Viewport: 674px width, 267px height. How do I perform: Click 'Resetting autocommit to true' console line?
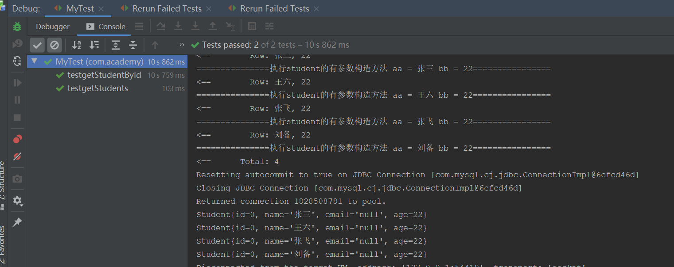tap(417, 175)
